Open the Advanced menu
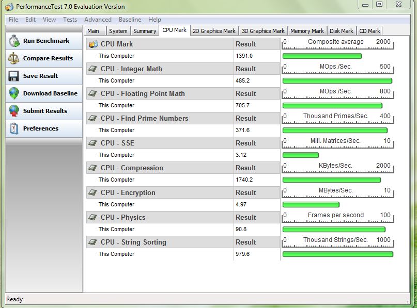 click(x=98, y=20)
